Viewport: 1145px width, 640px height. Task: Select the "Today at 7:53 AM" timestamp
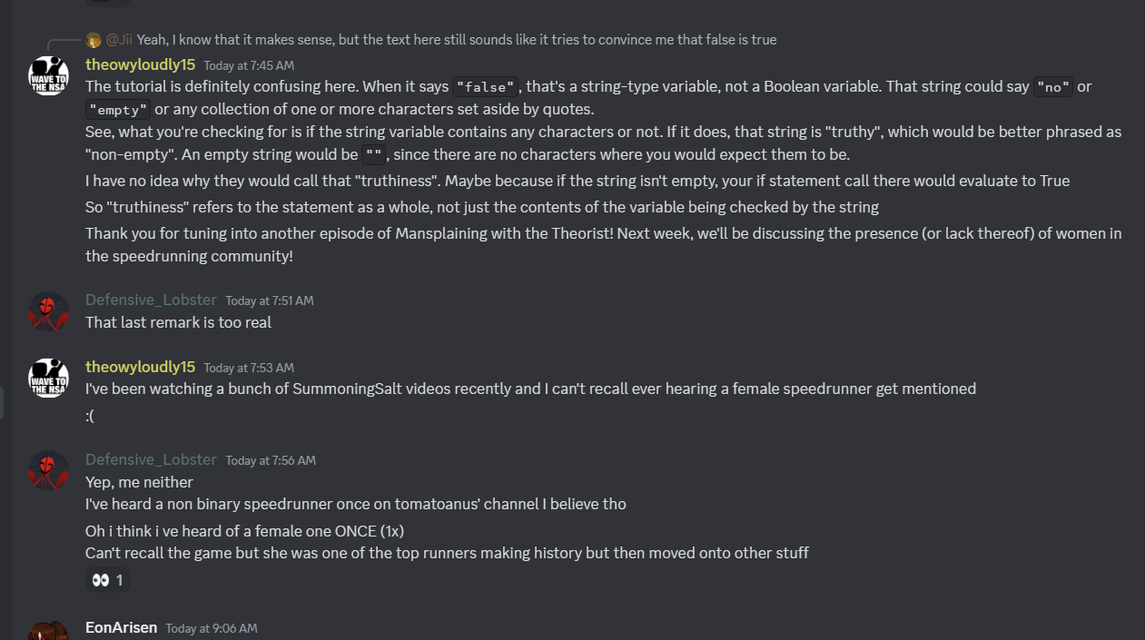tap(249, 368)
